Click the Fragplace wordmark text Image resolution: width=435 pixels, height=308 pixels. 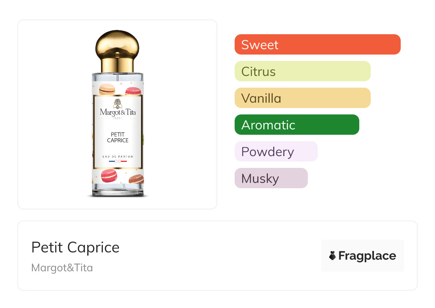(367, 256)
